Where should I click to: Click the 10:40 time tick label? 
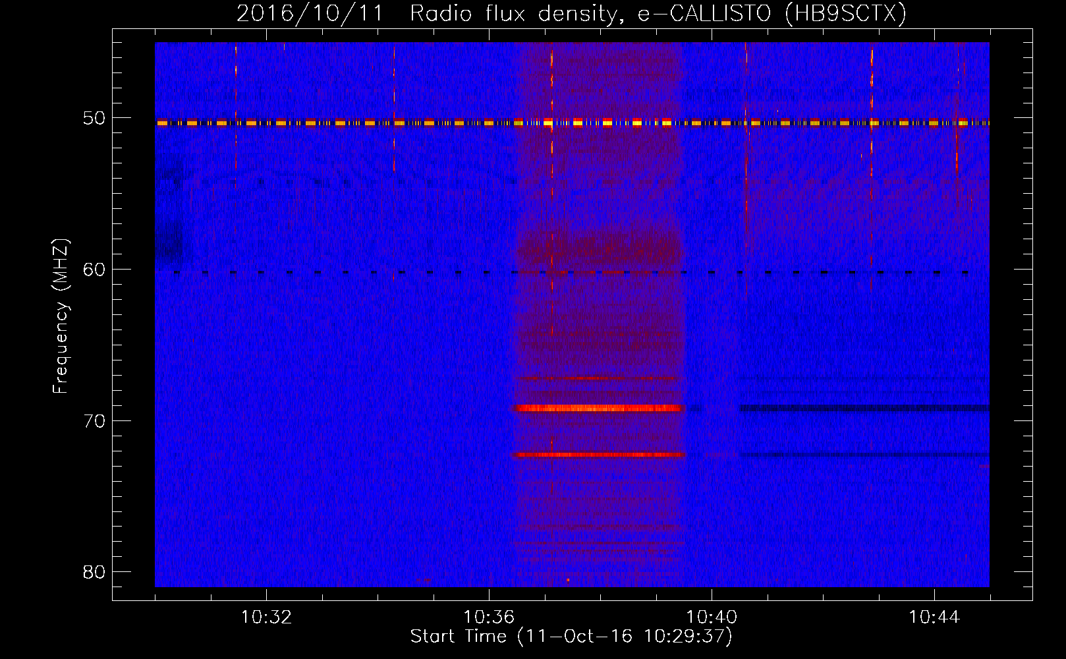[712, 617]
